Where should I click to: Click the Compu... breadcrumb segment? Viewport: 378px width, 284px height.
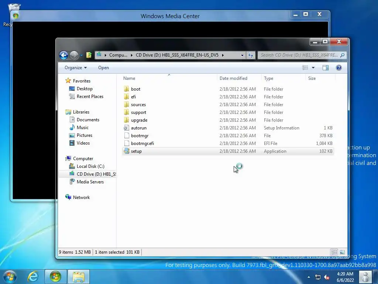coord(118,55)
